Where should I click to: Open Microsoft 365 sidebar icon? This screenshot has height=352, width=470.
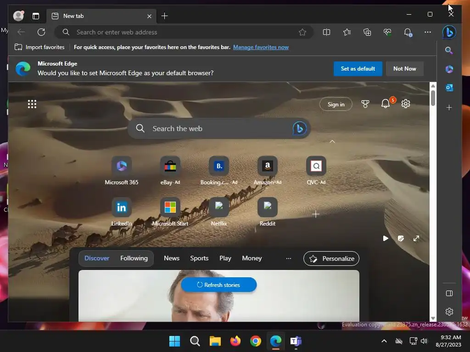point(449,69)
